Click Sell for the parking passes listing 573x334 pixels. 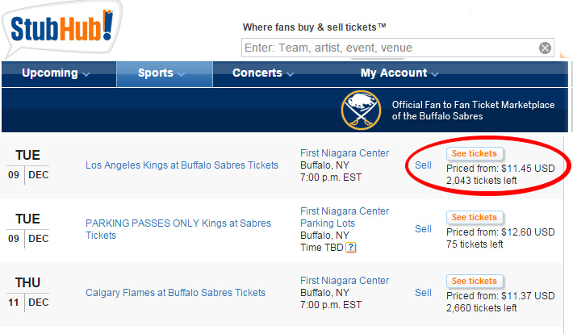423,229
